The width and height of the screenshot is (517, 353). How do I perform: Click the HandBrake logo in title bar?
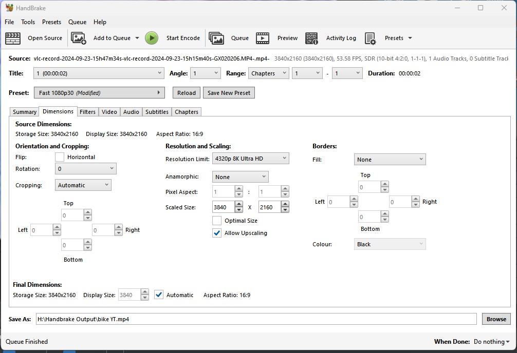(9, 8)
